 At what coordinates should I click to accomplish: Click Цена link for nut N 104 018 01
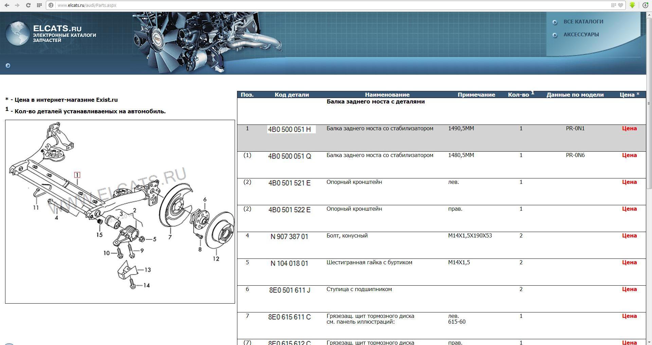pyautogui.click(x=629, y=263)
